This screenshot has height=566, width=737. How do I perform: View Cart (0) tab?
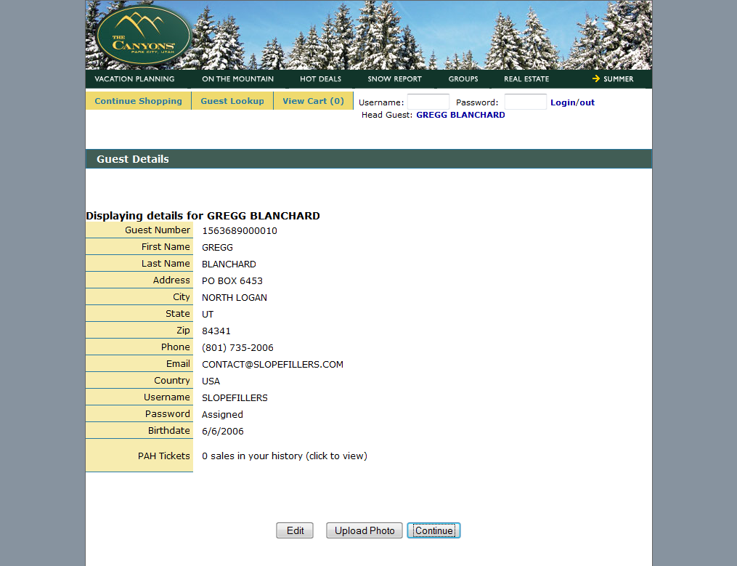[x=313, y=101]
